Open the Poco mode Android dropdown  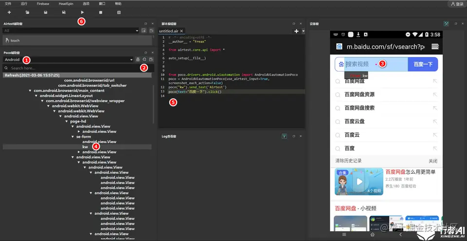tap(68, 60)
